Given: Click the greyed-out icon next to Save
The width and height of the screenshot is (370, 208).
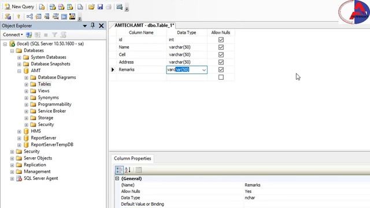Looking at the screenshot, I should 108,7.
